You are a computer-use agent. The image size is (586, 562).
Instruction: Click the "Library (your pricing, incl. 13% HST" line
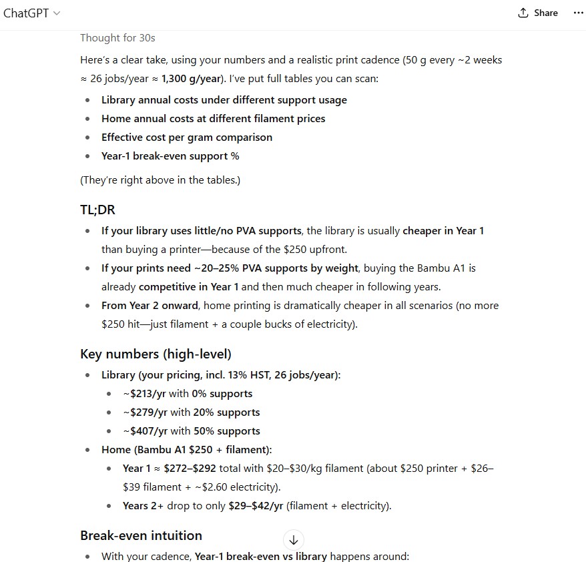(221, 375)
